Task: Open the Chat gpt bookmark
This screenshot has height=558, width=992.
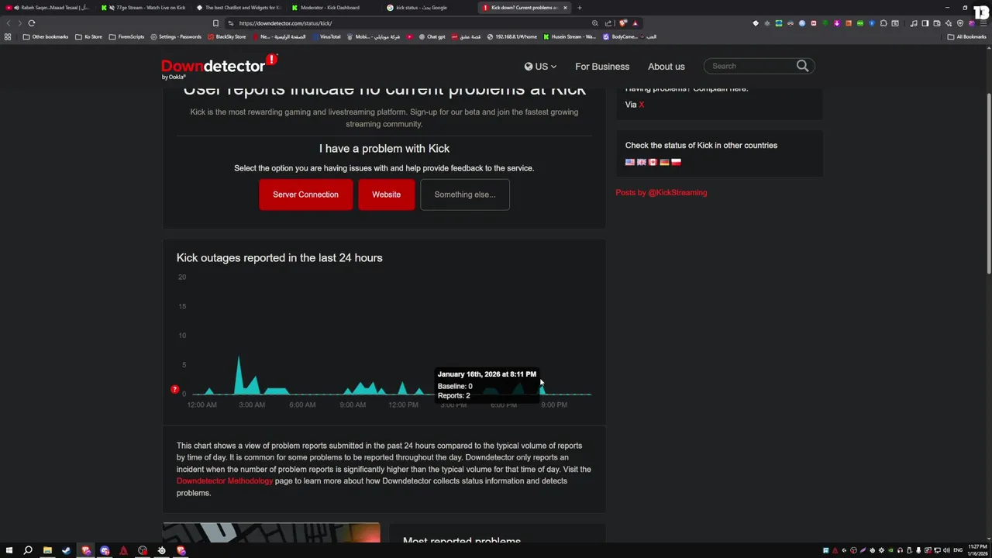Action: (x=432, y=36)
